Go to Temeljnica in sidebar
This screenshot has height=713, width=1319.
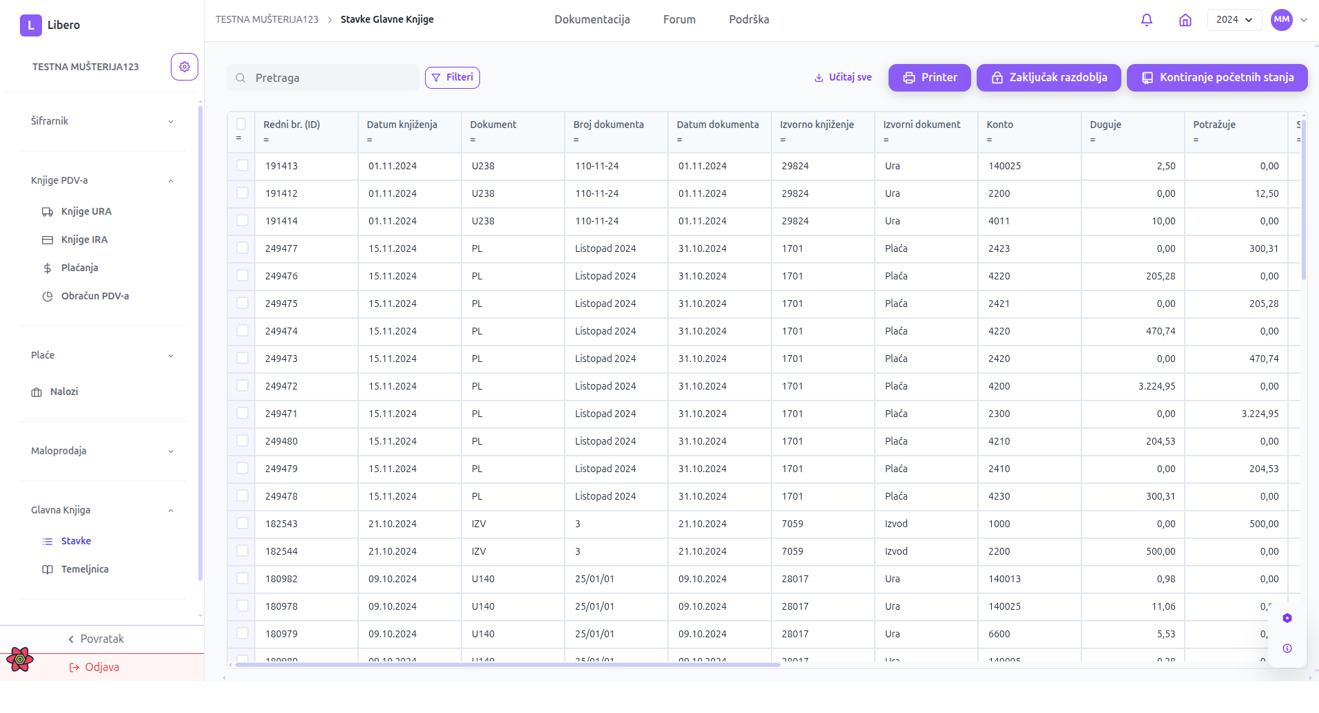pos(85,569)
